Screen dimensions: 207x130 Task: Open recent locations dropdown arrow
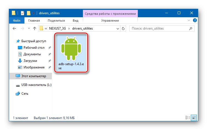pos(29,28)
